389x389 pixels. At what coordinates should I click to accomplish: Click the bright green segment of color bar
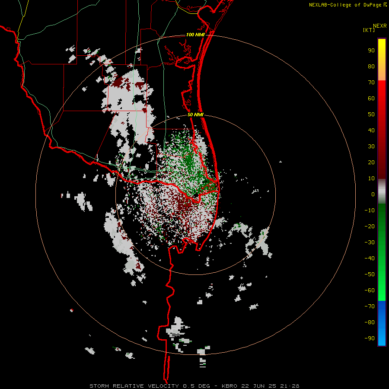(382, 252)
